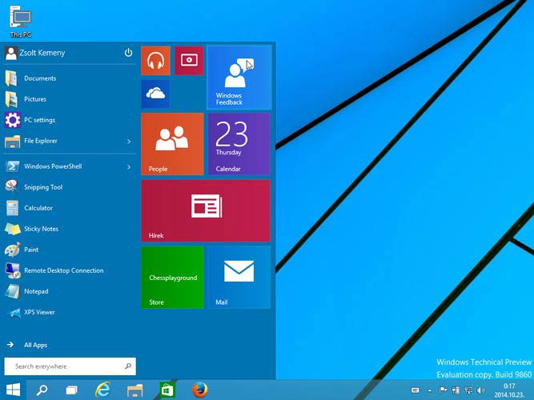The image size is (534, 400).
Task: Click the magnifier in the search box
Action: coord(128,366)
